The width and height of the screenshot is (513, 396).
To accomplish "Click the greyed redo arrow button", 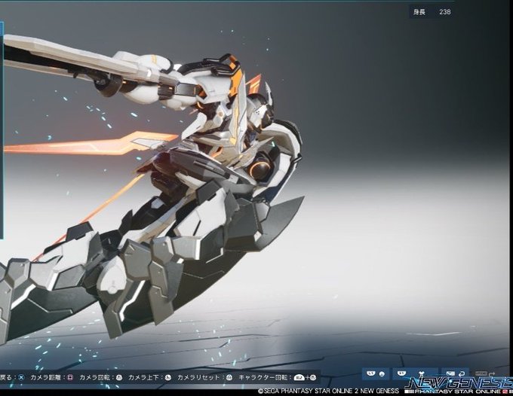I will (485, 374).
